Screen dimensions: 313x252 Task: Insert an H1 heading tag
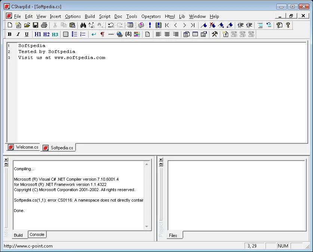pyautogui.click(x=37, y=34)
